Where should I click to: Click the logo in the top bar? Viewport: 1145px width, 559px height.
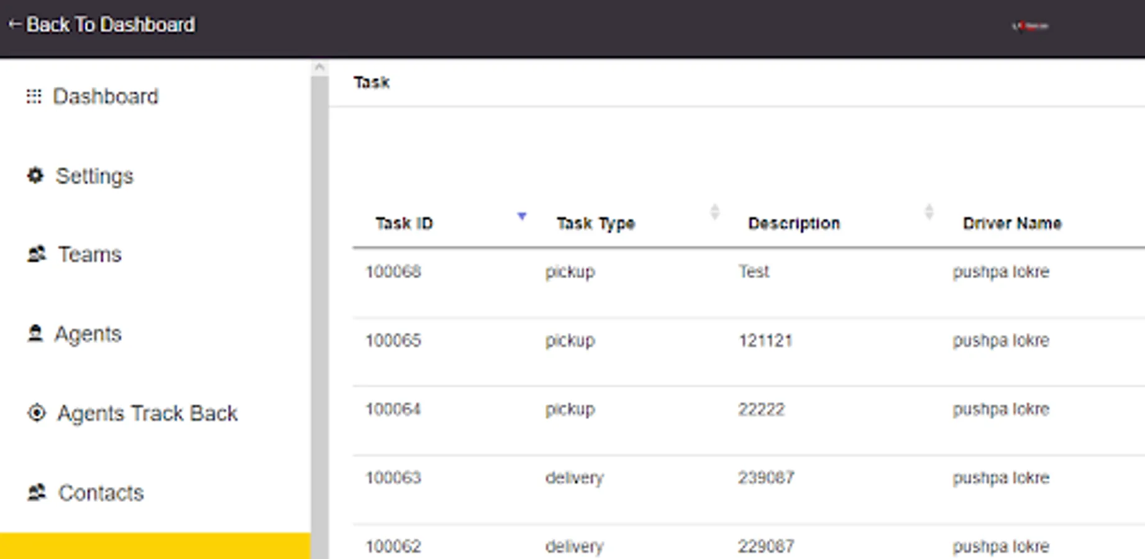(x=1031, y=26)
